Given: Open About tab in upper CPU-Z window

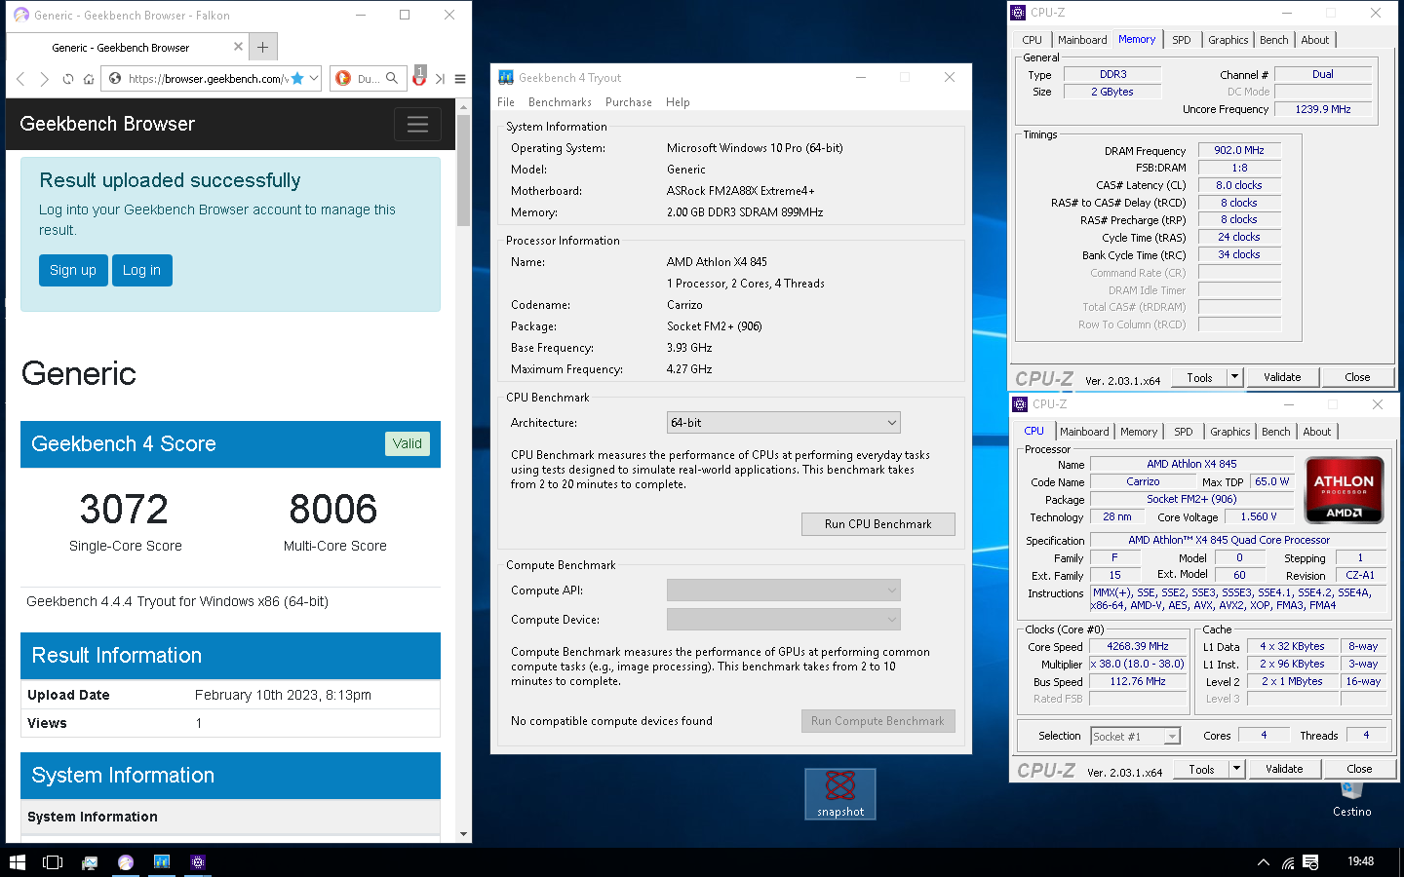Looking at the screenshot, I should click(1315, 40).
